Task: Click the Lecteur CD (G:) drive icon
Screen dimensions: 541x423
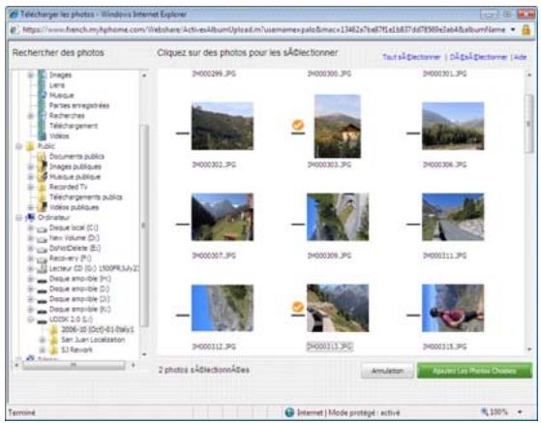Action: [42, 268]
